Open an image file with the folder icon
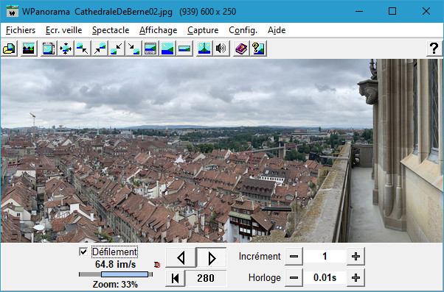The image size is (444, 292). point(9,49)
